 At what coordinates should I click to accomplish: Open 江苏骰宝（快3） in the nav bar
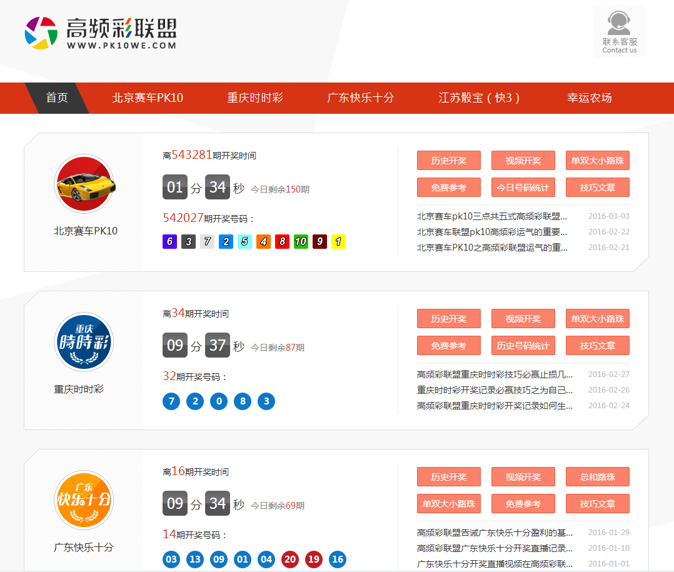click(x=480, y=98)
